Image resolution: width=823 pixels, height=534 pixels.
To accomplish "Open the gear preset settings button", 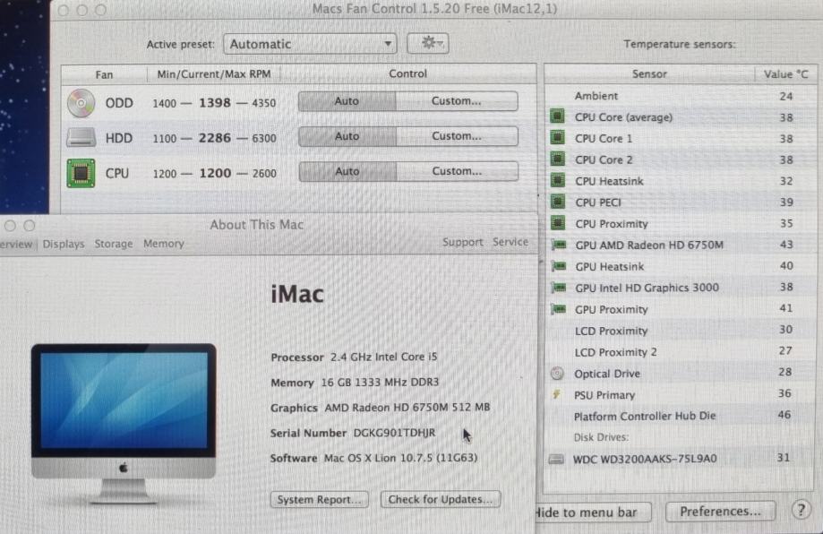I will pos(428,44).
